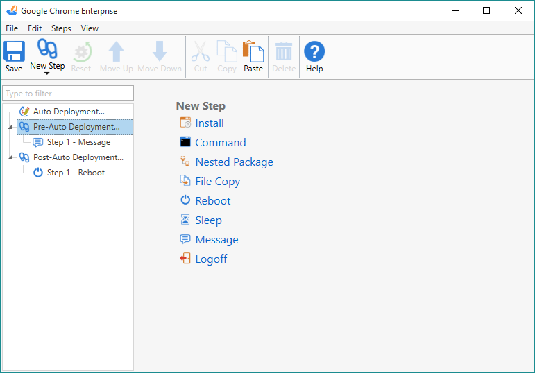Click the Install step link
The image size is (535, 373).
pyautogui.click(x=210, y=123)
